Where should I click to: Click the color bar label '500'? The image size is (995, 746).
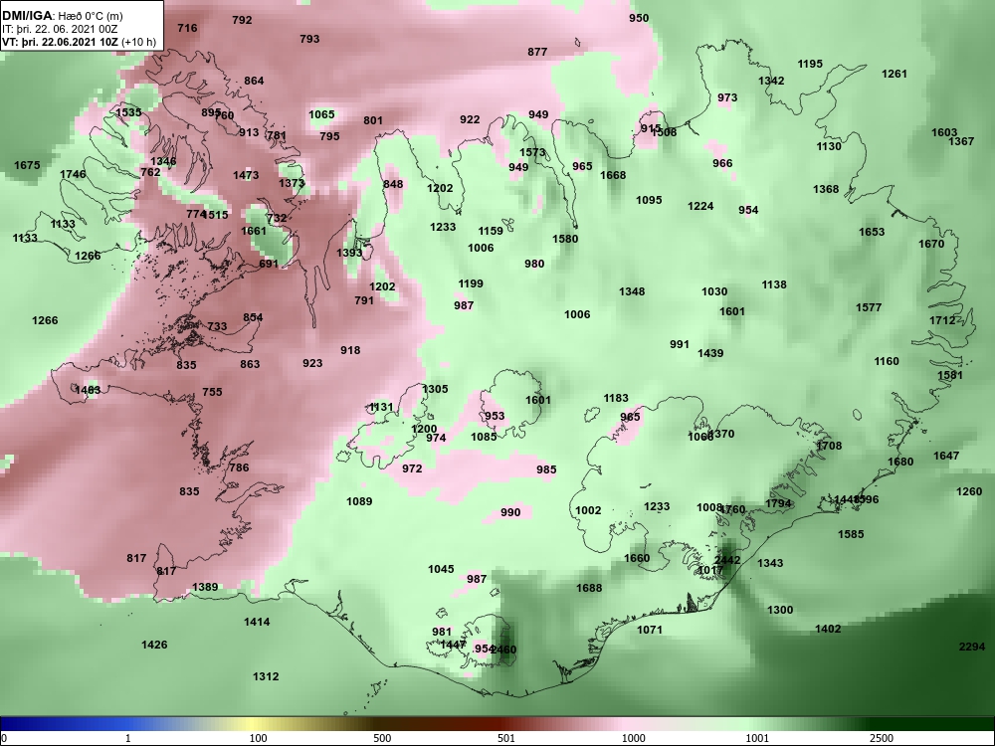coord(382,738)
